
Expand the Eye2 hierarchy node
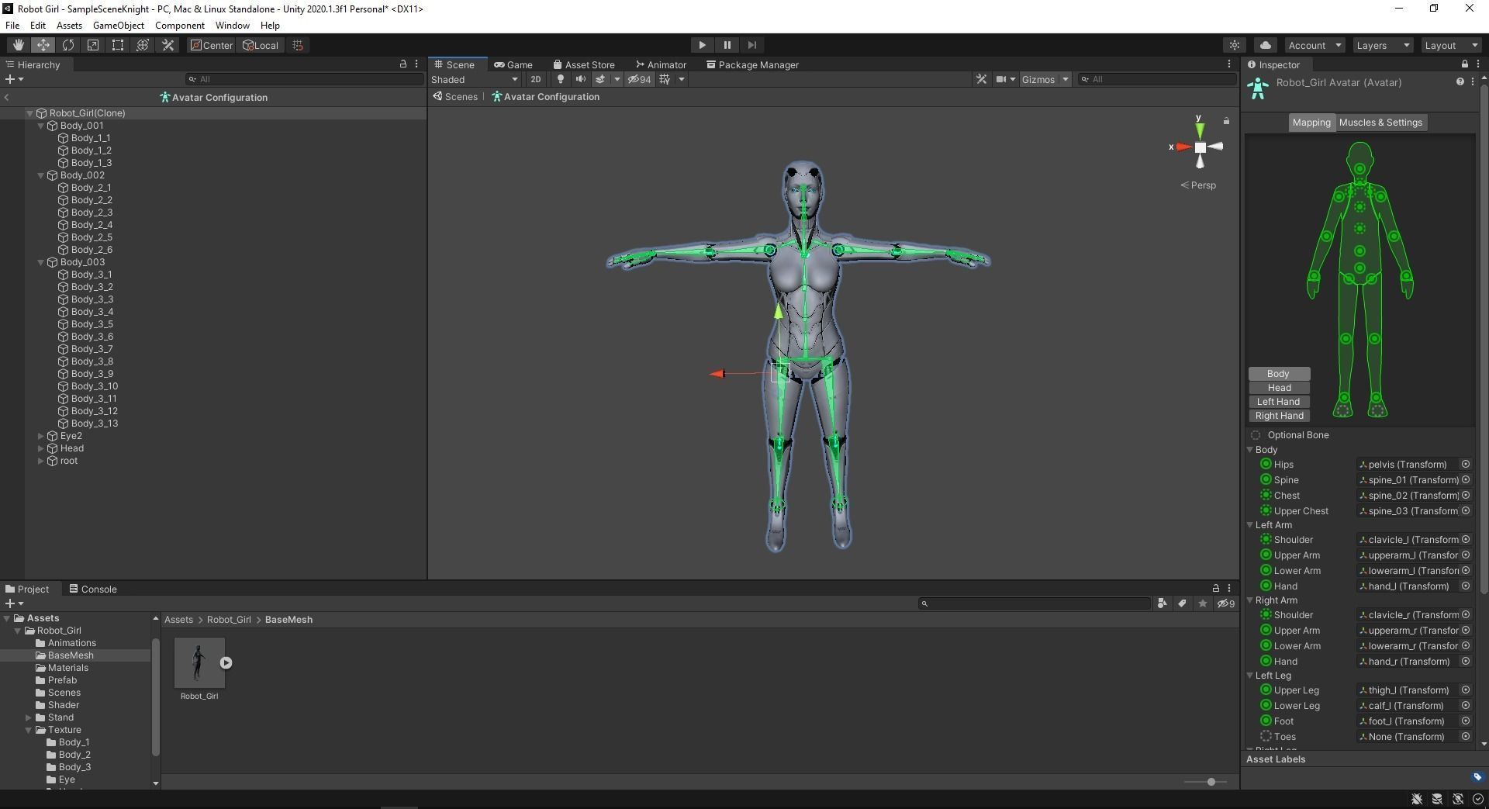pyautogui.click(x=41, y=436)
